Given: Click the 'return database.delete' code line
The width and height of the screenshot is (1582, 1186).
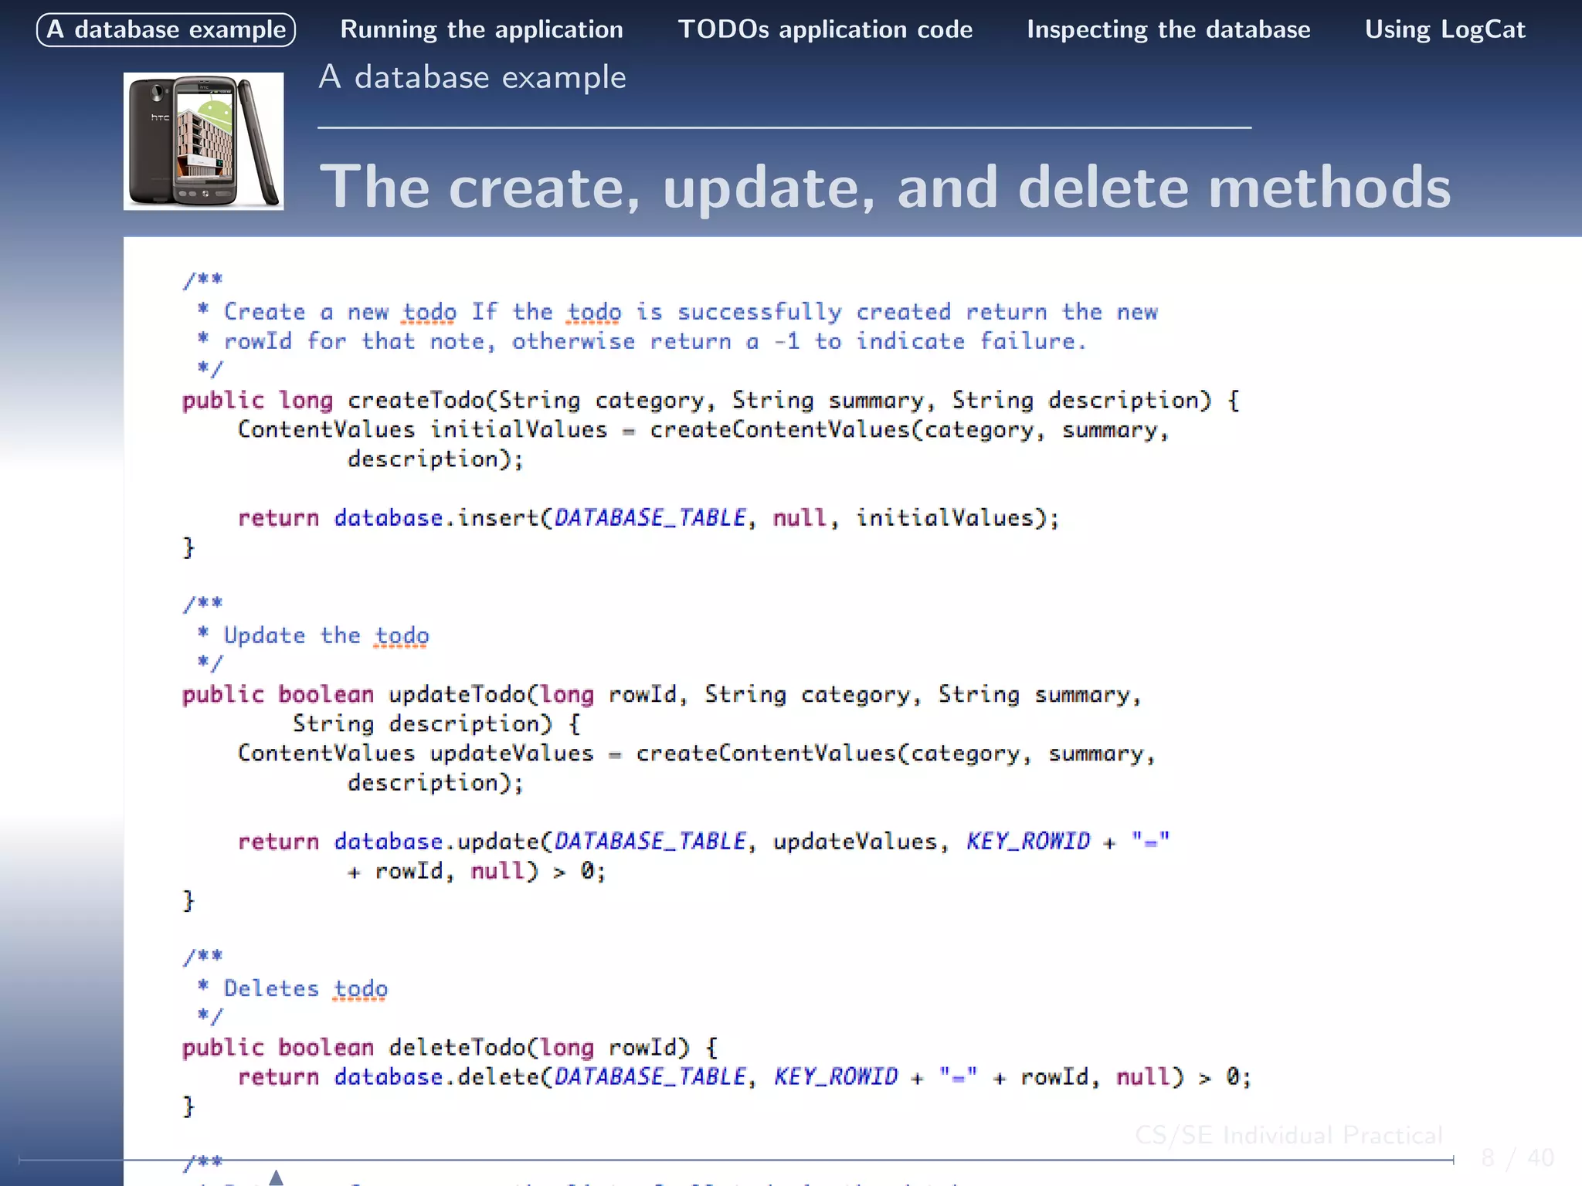Looking at the screenshot, I should point(745,1077).
